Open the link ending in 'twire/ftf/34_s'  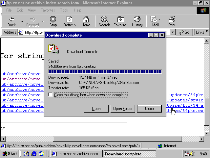tap(185, 105)
